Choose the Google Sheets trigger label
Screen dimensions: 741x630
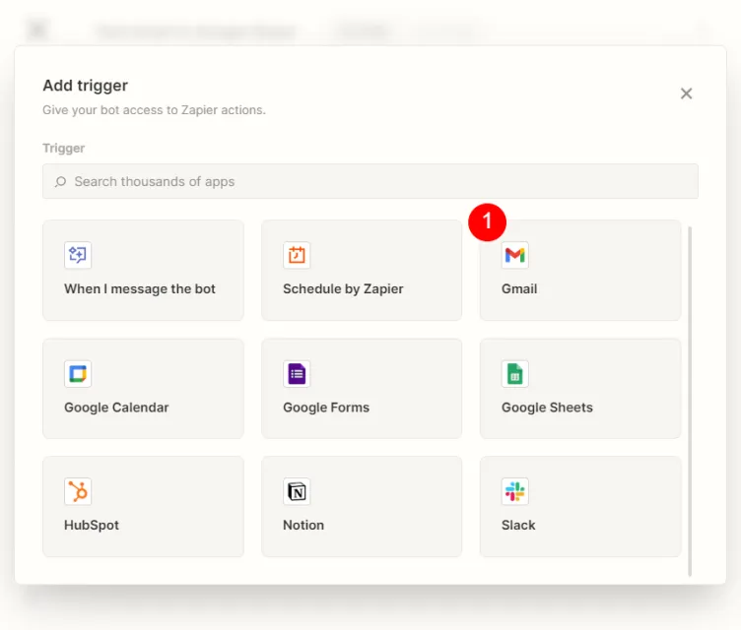547,408
